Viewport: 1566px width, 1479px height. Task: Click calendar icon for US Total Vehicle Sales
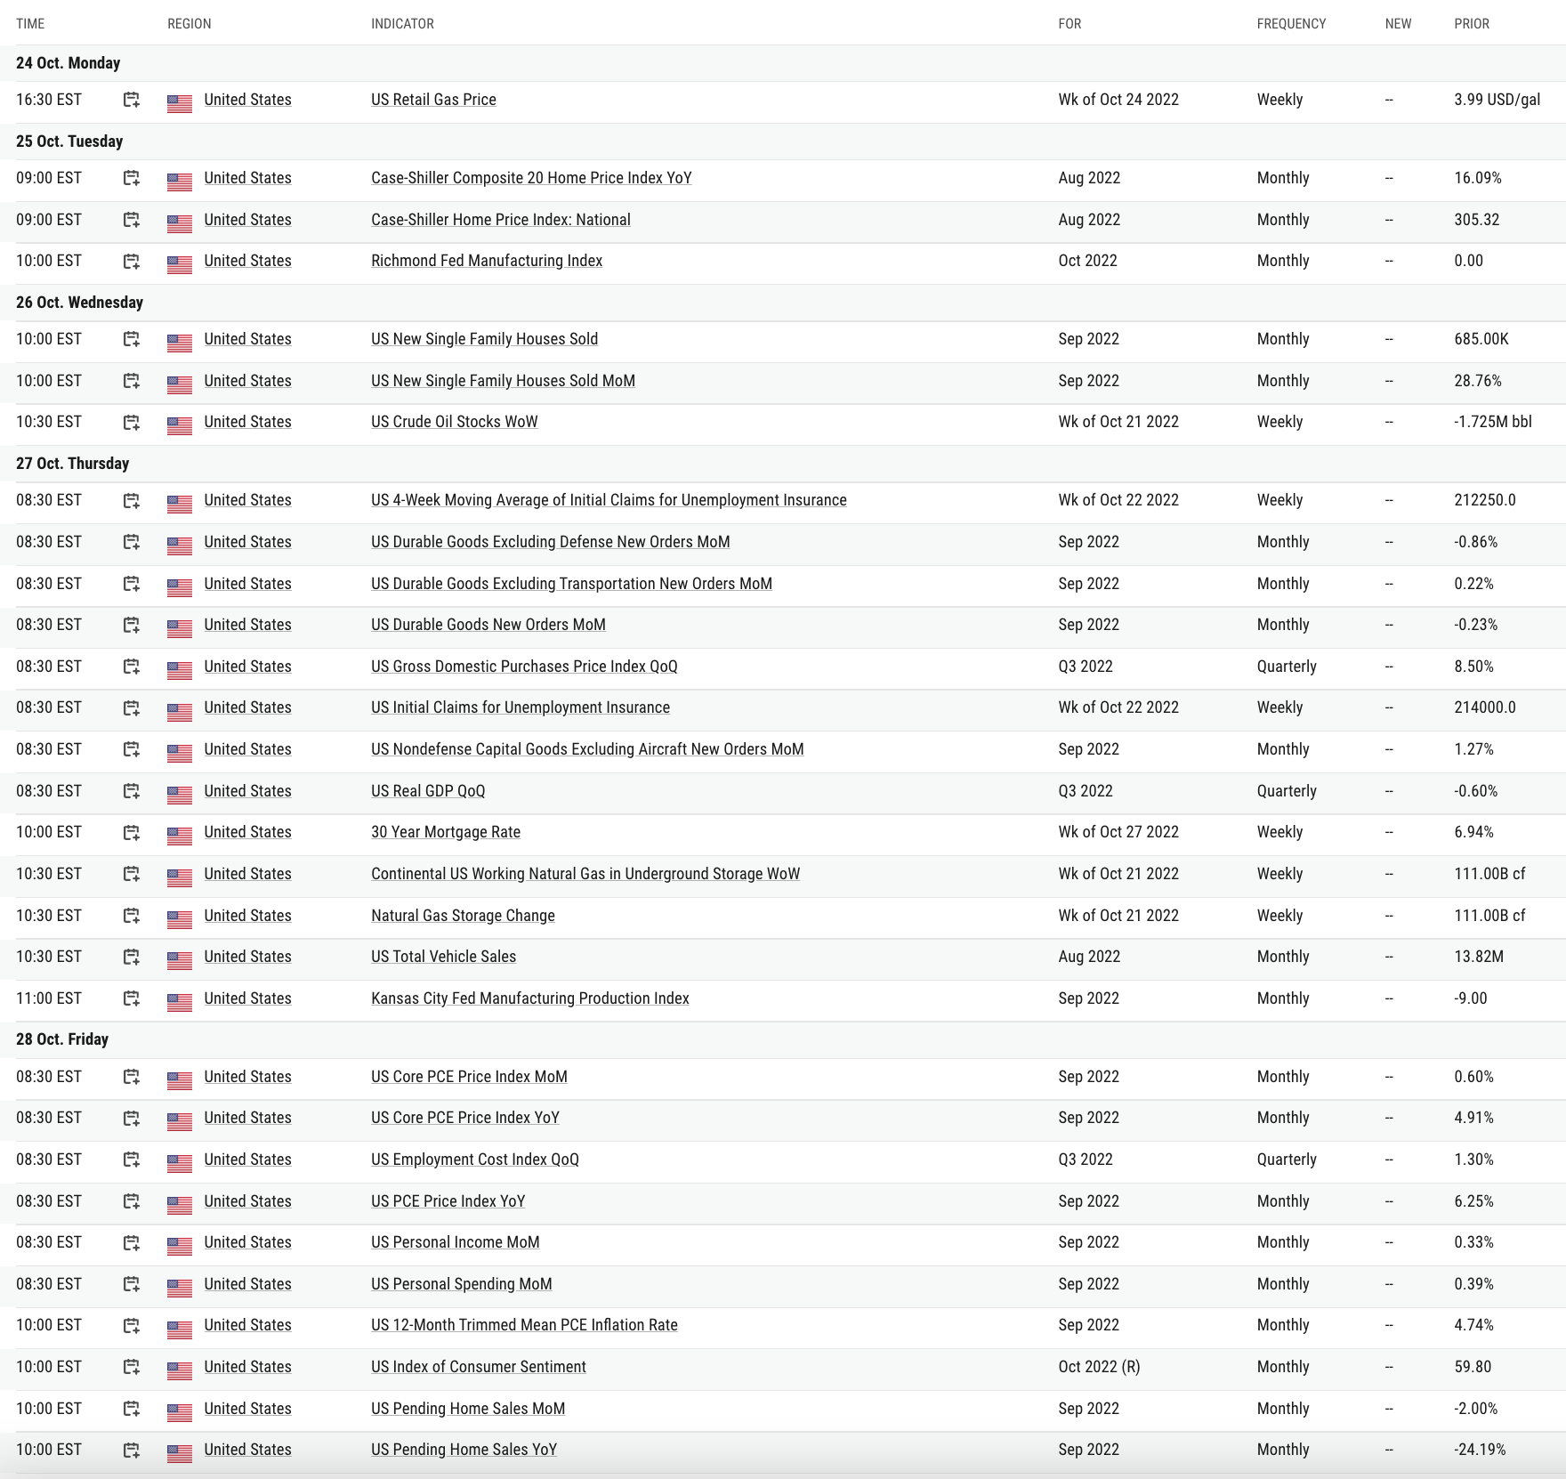131,958
